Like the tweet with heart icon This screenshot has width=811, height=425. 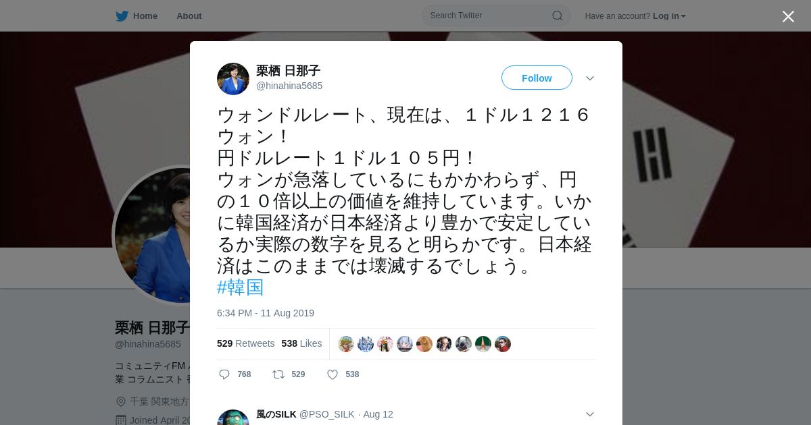(x=333, y=374)
